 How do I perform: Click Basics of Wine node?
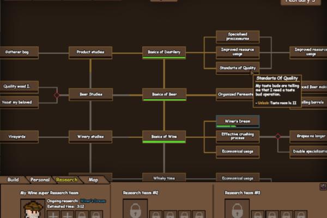(164, 137)
